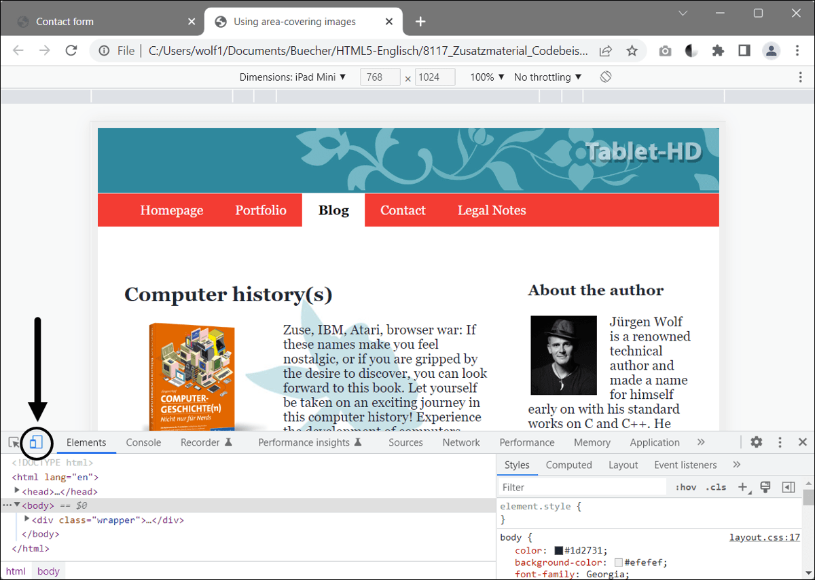Expand the div with class wrapper node
The width and height of the screenshot is (815, 580).
coord(28,520)
